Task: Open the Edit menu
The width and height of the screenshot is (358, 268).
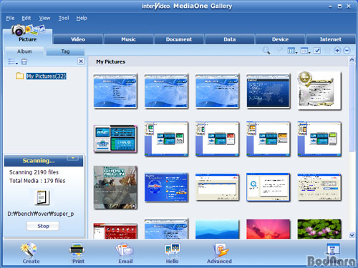Action: (x=26, y=18)
